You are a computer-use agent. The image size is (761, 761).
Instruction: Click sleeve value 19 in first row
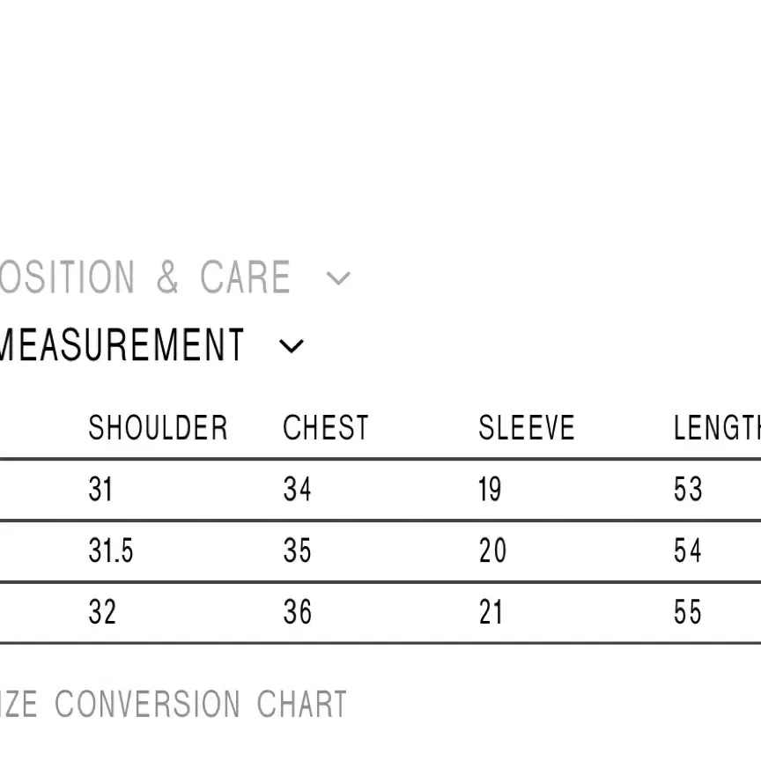(x=490, y=489)
